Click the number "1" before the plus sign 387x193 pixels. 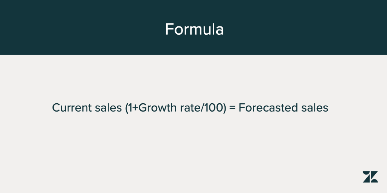[x=130, y=108]
